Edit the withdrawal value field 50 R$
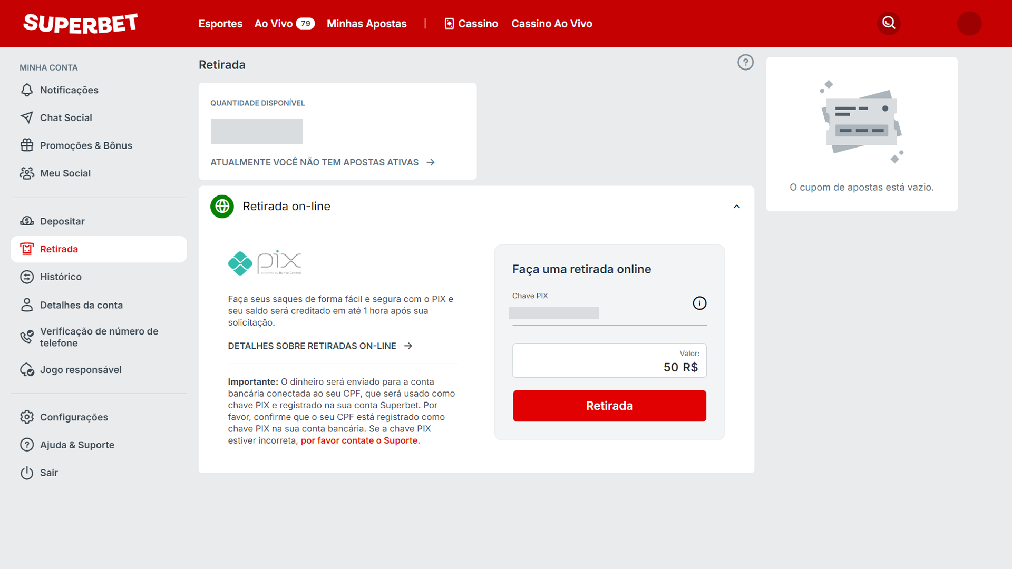This screenshot has height=569, width=1012. 609,361
